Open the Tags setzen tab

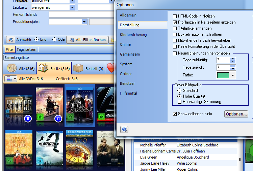(x=26, y=49)
